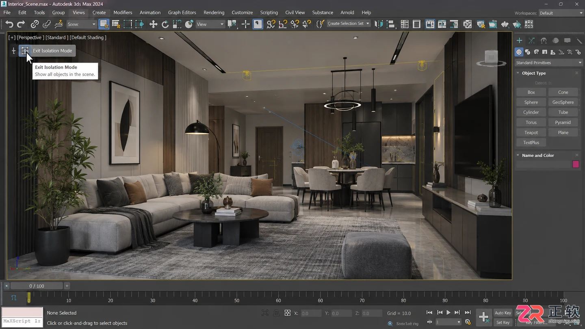This screenshot has width=585, height=329.
Task: Open the Graph Editors menu
Action: pyautogui.click(x=182, y=13)
